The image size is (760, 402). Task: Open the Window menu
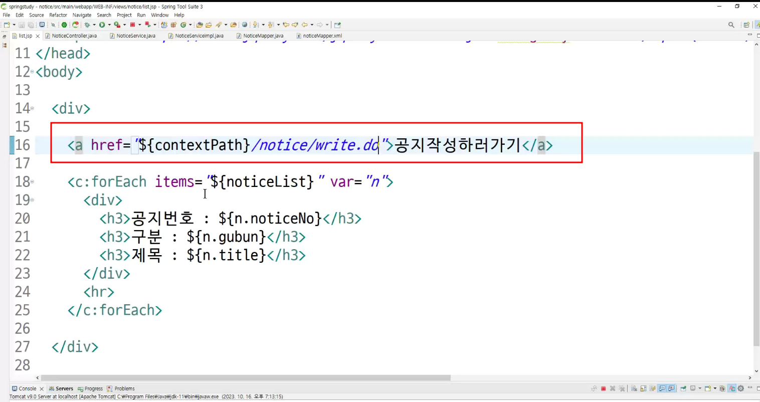[x=160, y=15]
